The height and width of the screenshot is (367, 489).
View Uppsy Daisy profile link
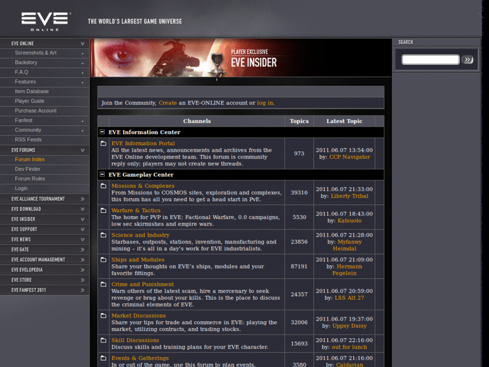click(349, 326)
